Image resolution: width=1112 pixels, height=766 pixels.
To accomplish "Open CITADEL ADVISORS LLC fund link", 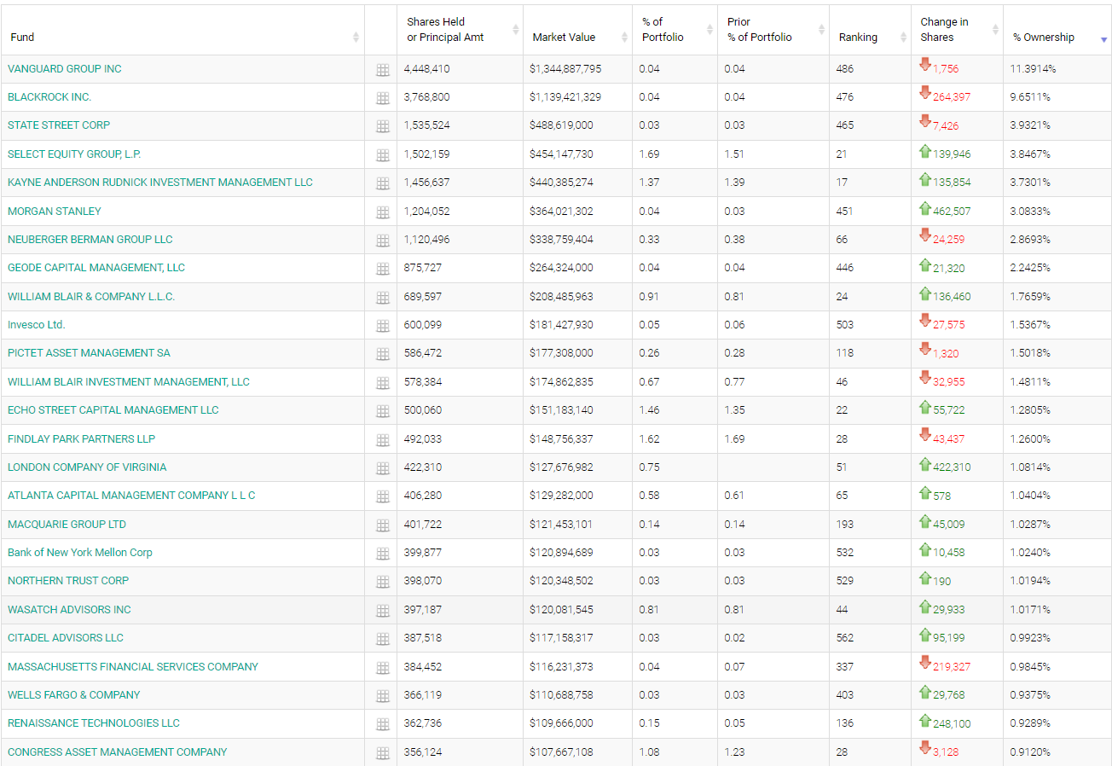I will [x=66, y=638].
